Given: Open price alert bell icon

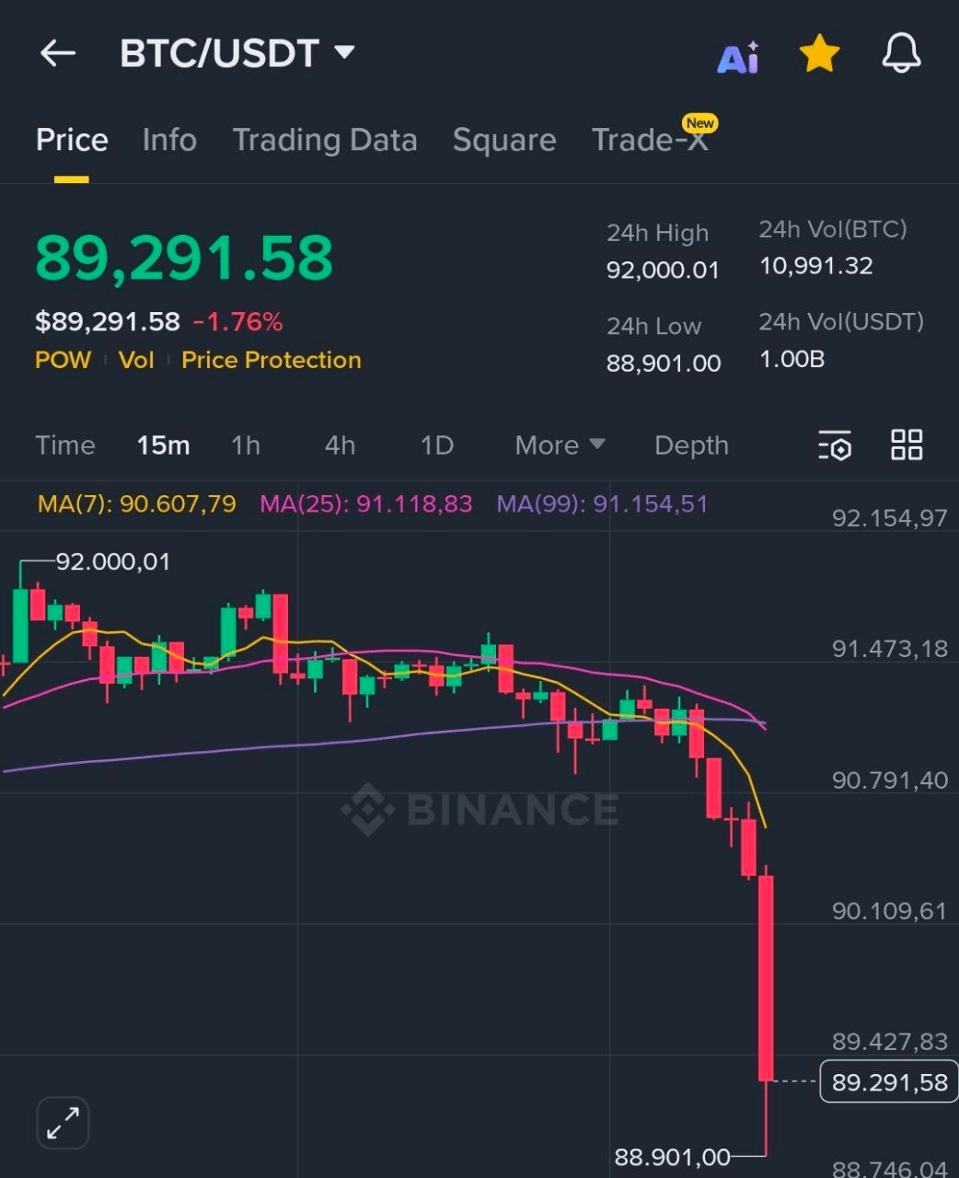Looking at the screenshot, I should coord(901,53).
